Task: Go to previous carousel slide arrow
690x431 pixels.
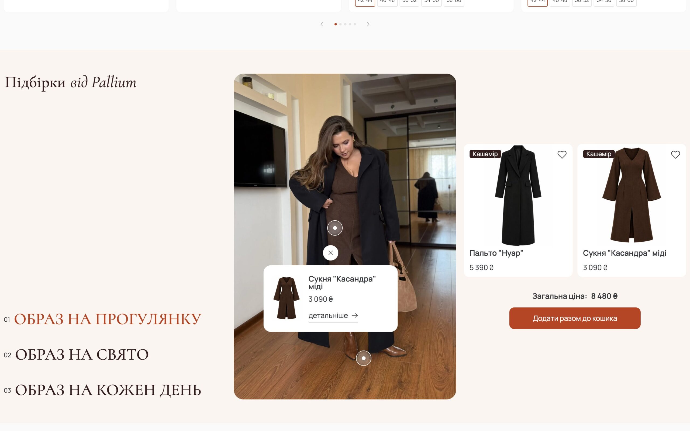Action: [x=322, y=24]
